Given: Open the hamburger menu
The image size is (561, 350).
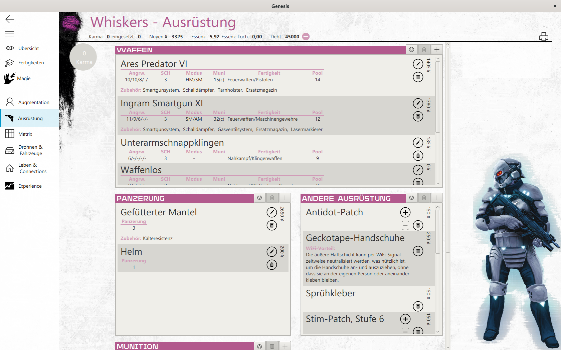Looking at the screenshot, I should tap(10, 34).
